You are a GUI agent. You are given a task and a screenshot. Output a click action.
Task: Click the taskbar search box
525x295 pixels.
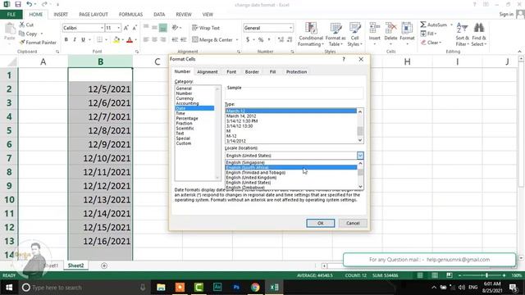84,288
